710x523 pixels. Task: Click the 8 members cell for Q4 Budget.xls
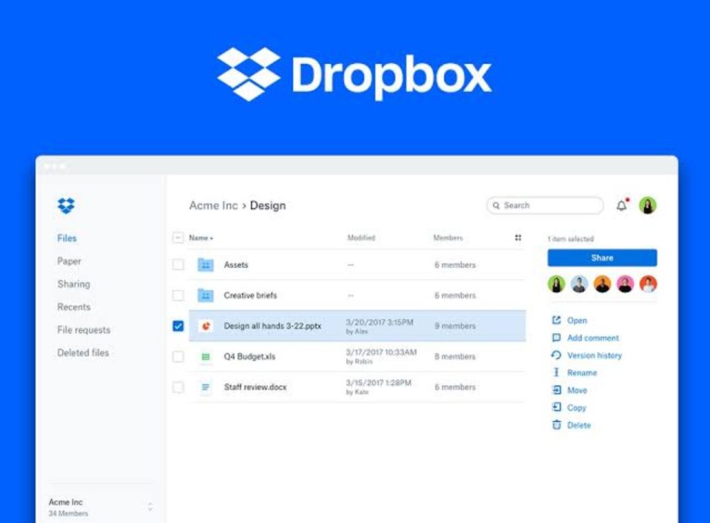(x=455, y=357)
